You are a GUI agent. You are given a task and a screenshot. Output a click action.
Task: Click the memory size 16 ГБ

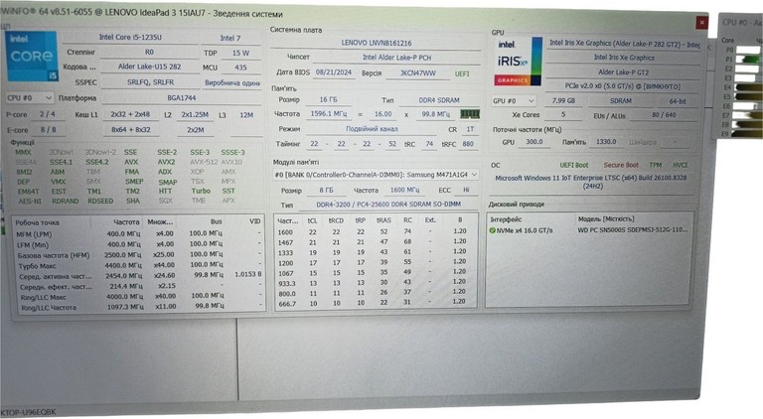click(x=328, y=99)
